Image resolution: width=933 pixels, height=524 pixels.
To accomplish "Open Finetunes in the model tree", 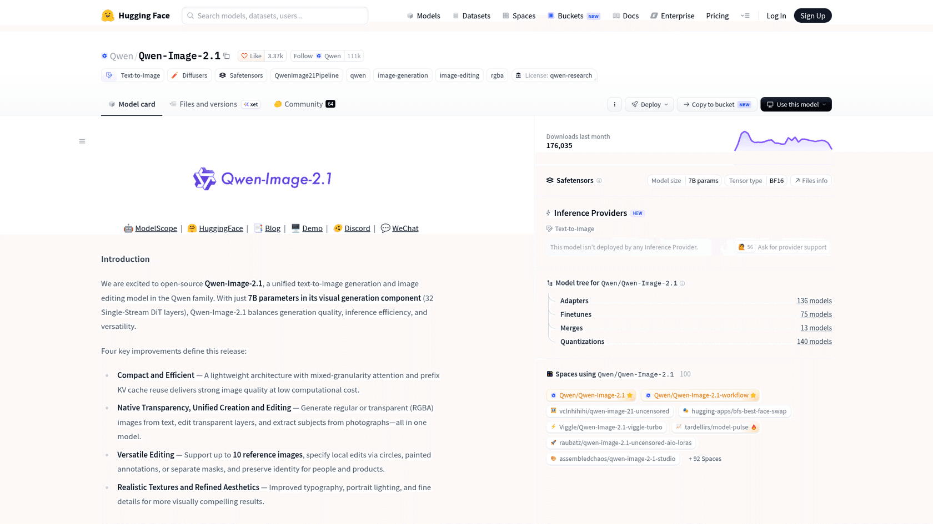I will click(x=576, y=314).
